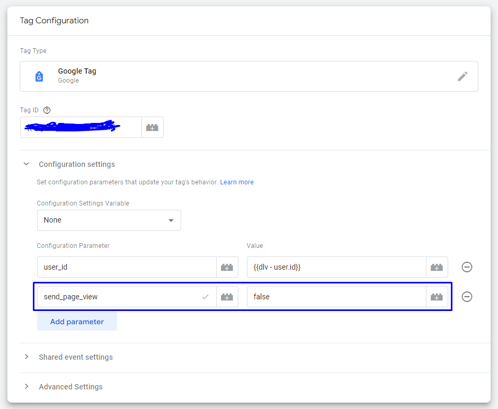
Task: Select the Tag Configuration header
Action: (x=54, y=21)
